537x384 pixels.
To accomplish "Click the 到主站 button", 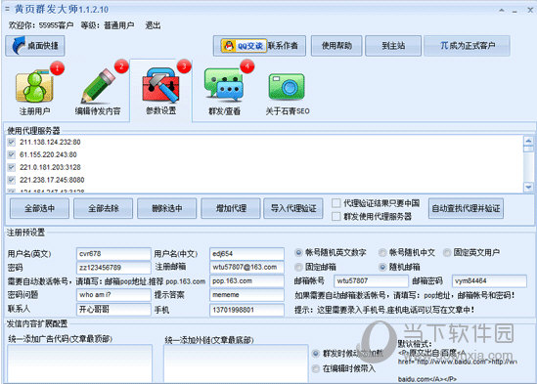I will [x=393, y=46].
